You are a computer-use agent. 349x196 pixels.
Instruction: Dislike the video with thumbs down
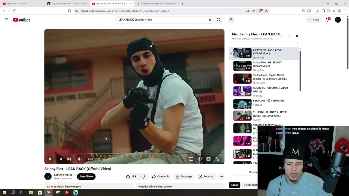(x=143, y=176)
